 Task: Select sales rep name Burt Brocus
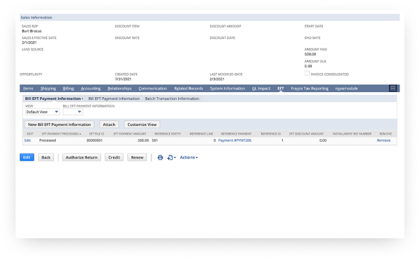pos(32,31)
